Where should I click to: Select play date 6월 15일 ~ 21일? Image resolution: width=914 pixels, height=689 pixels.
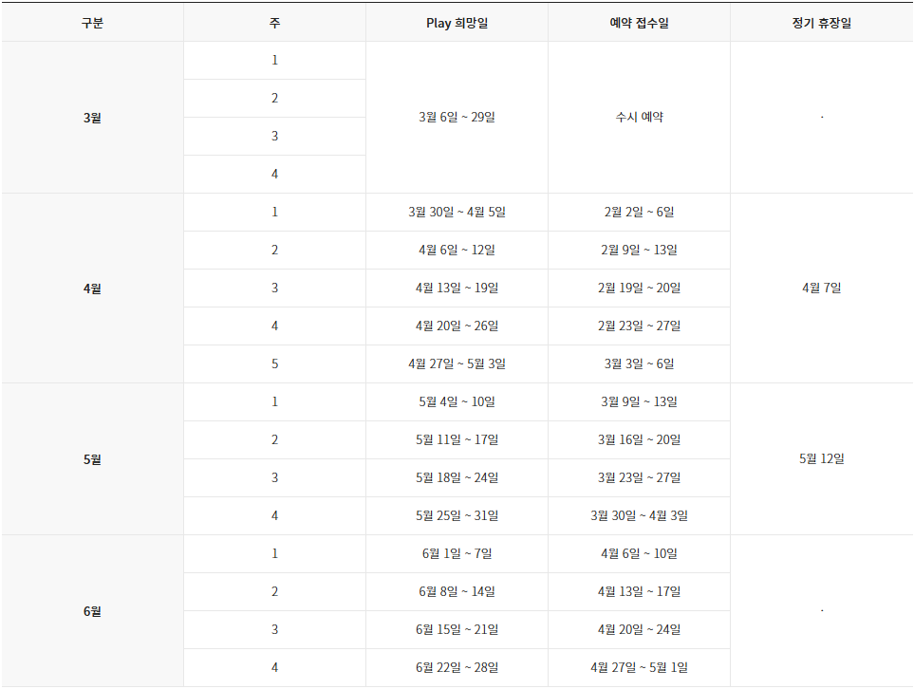(457, 630)
